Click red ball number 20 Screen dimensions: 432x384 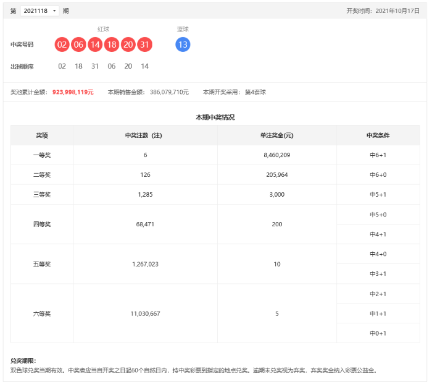(x=128, y=45)
